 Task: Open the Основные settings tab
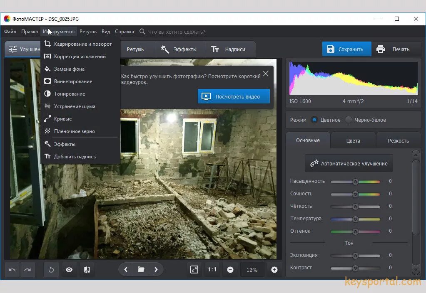coord(308,140)
